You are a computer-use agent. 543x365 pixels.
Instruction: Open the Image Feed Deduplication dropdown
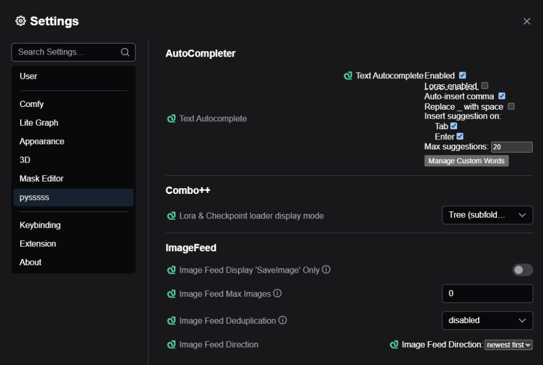pyautogui.click(x=487, y=320)
